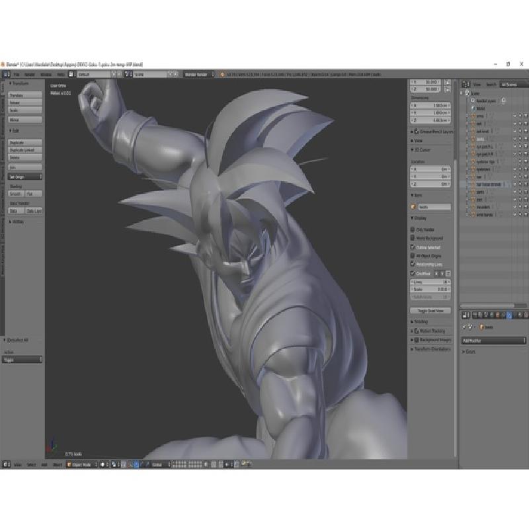
Task: Open the Set Origin dropdown
Action: [25, 177]
